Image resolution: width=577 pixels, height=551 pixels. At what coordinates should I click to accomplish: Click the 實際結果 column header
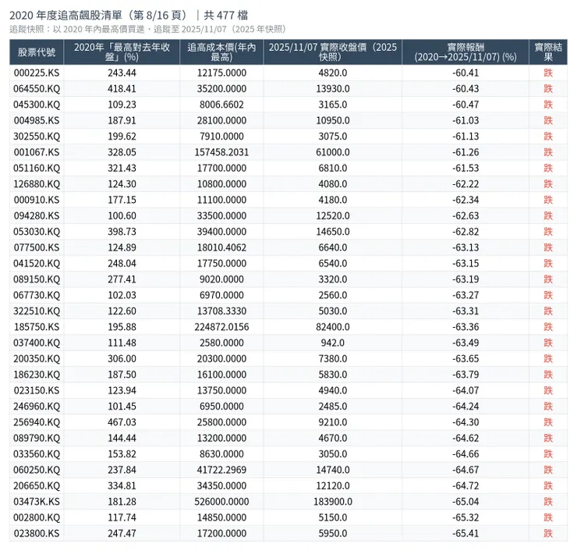[x=548, y=52]
